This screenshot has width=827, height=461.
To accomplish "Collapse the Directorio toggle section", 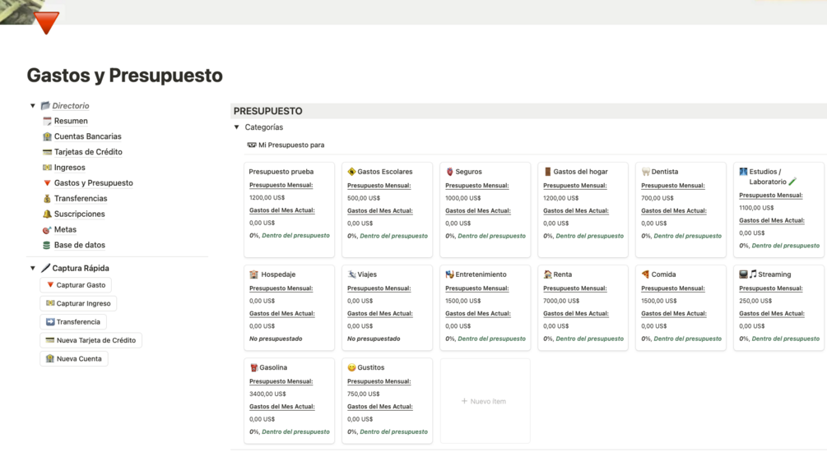I will [x=33, y=106].
